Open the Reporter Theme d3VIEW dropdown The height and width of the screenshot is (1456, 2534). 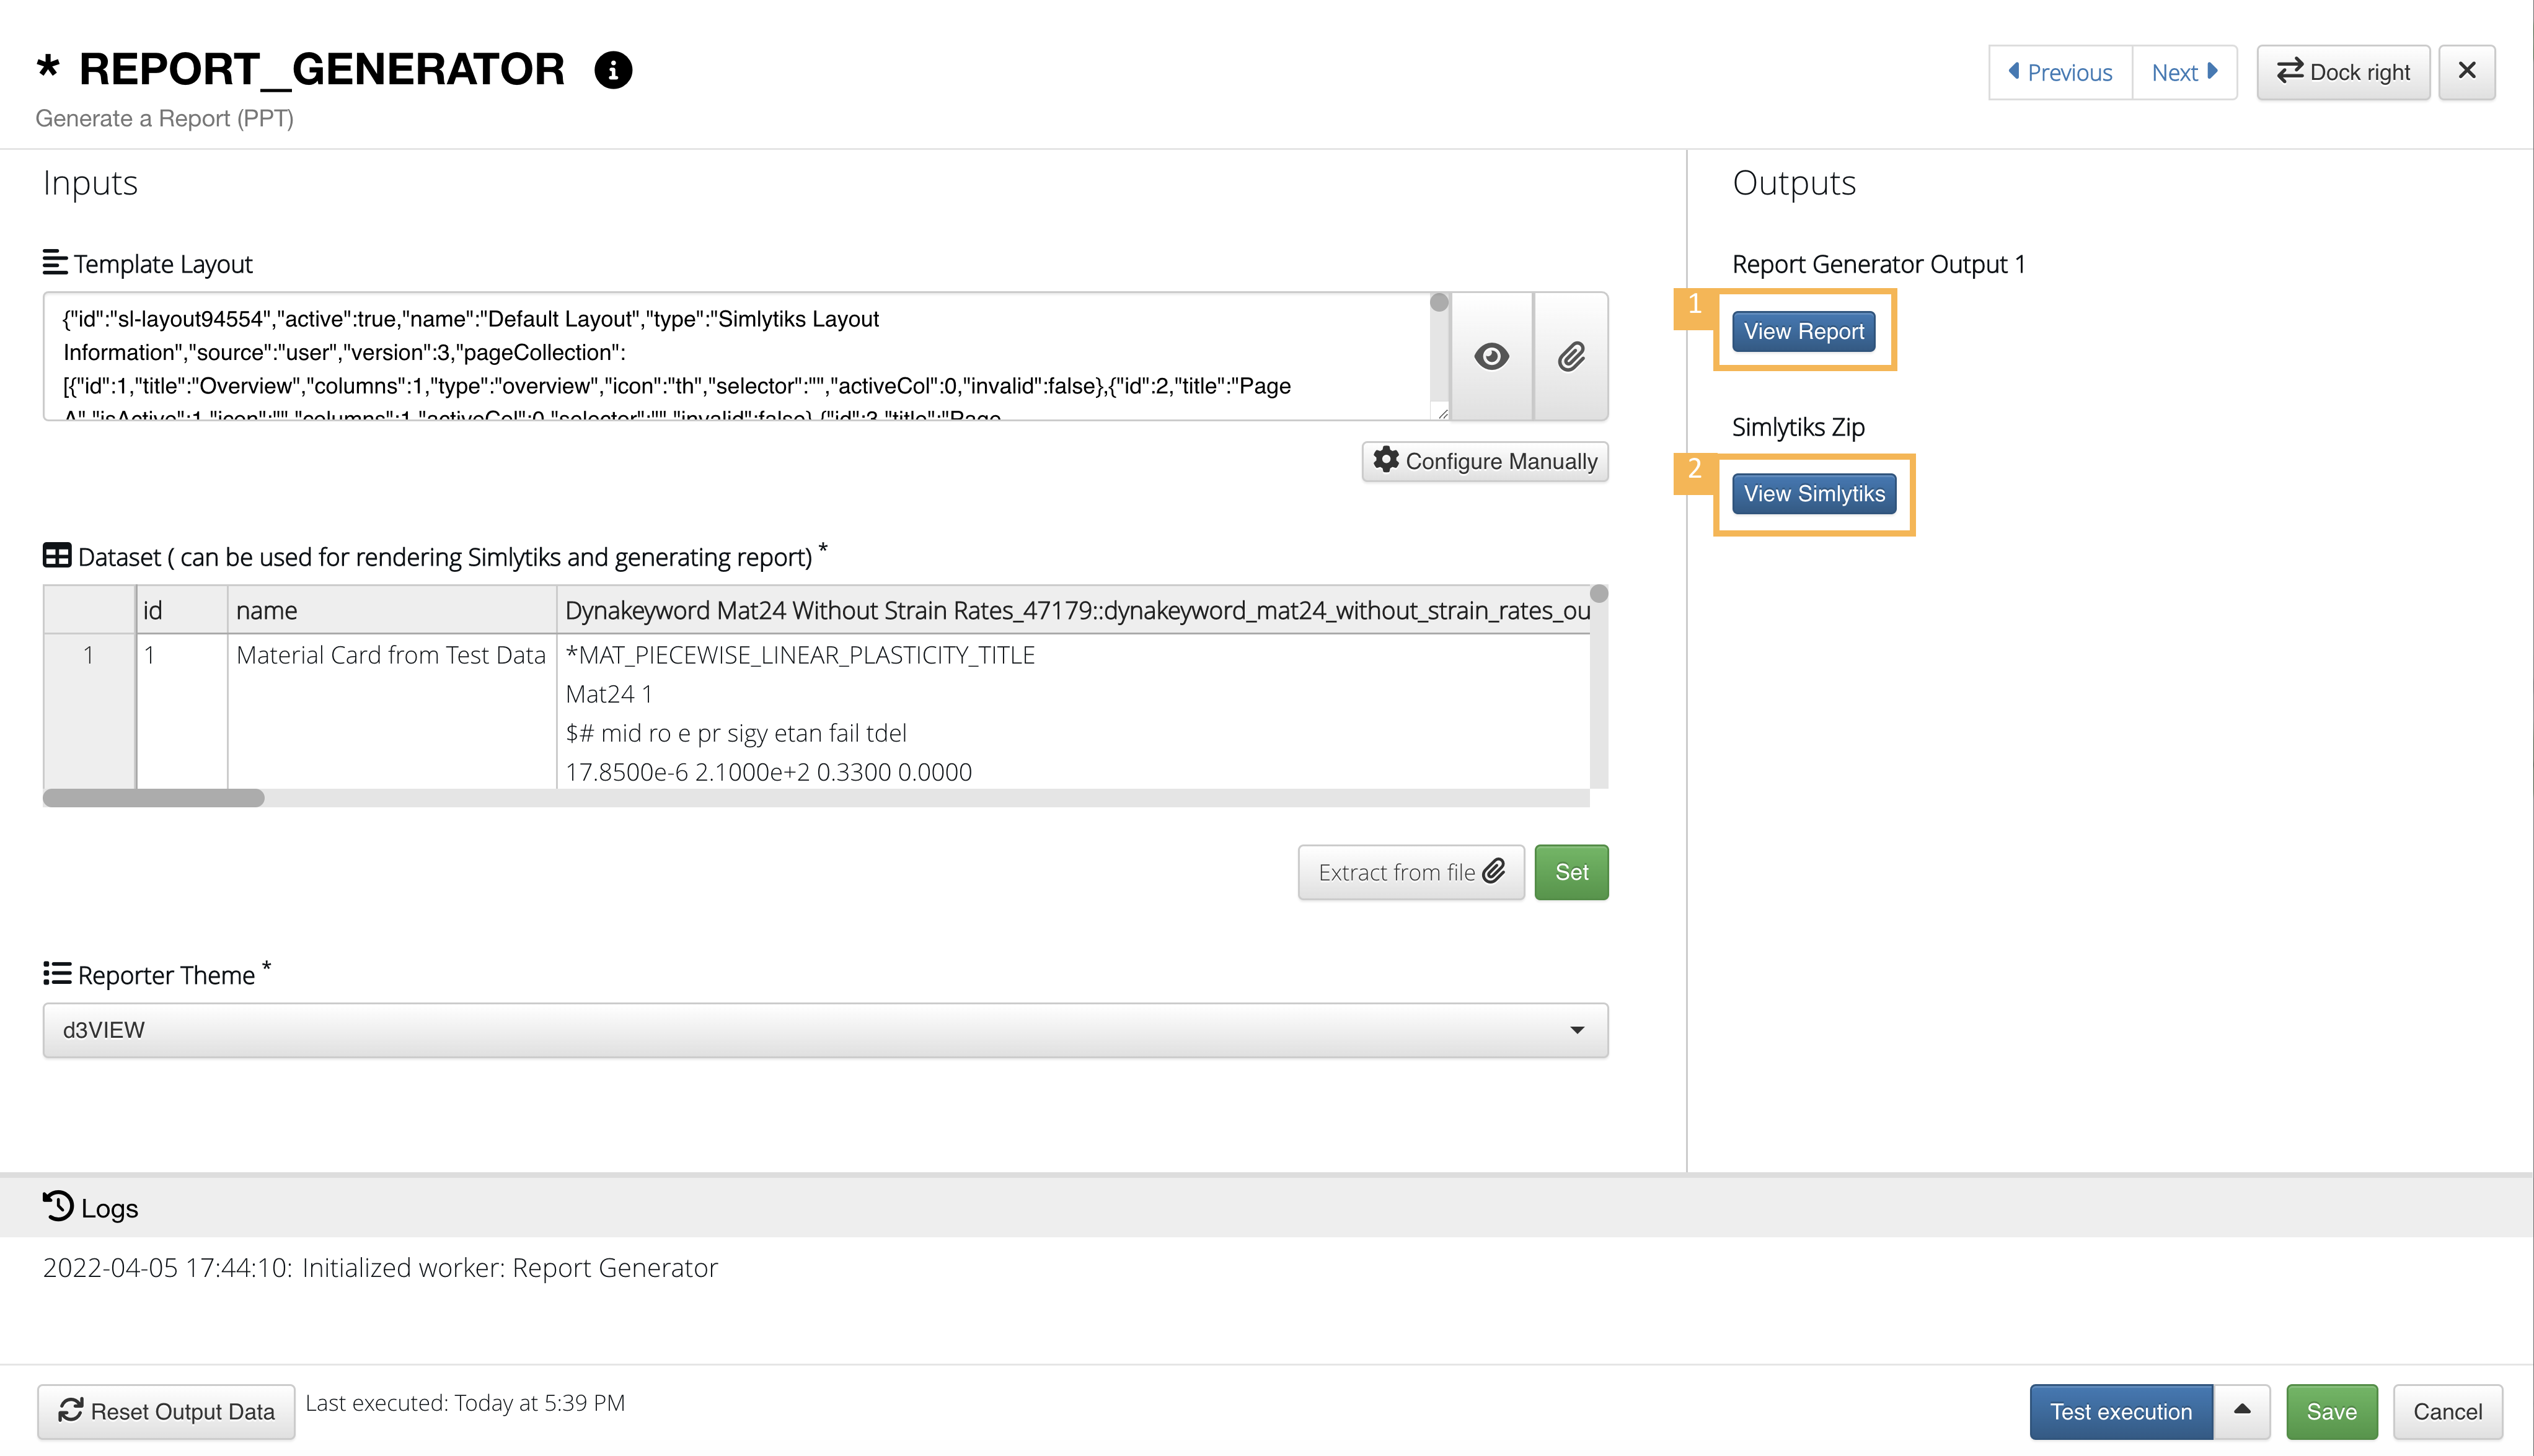(x=825, y=1030)
